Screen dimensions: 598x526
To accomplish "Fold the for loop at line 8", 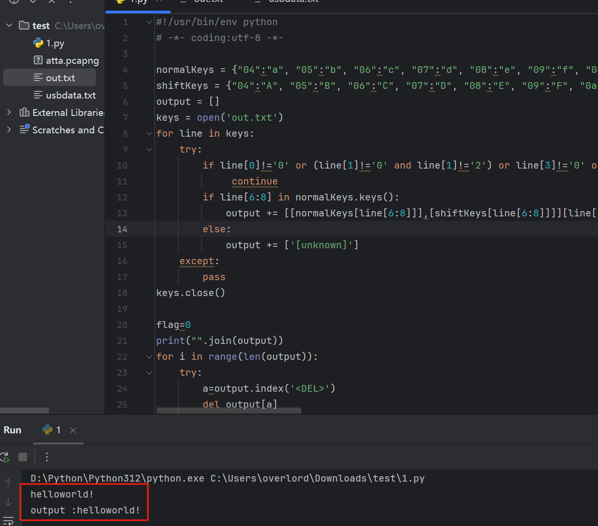I will tap(149, 134).
